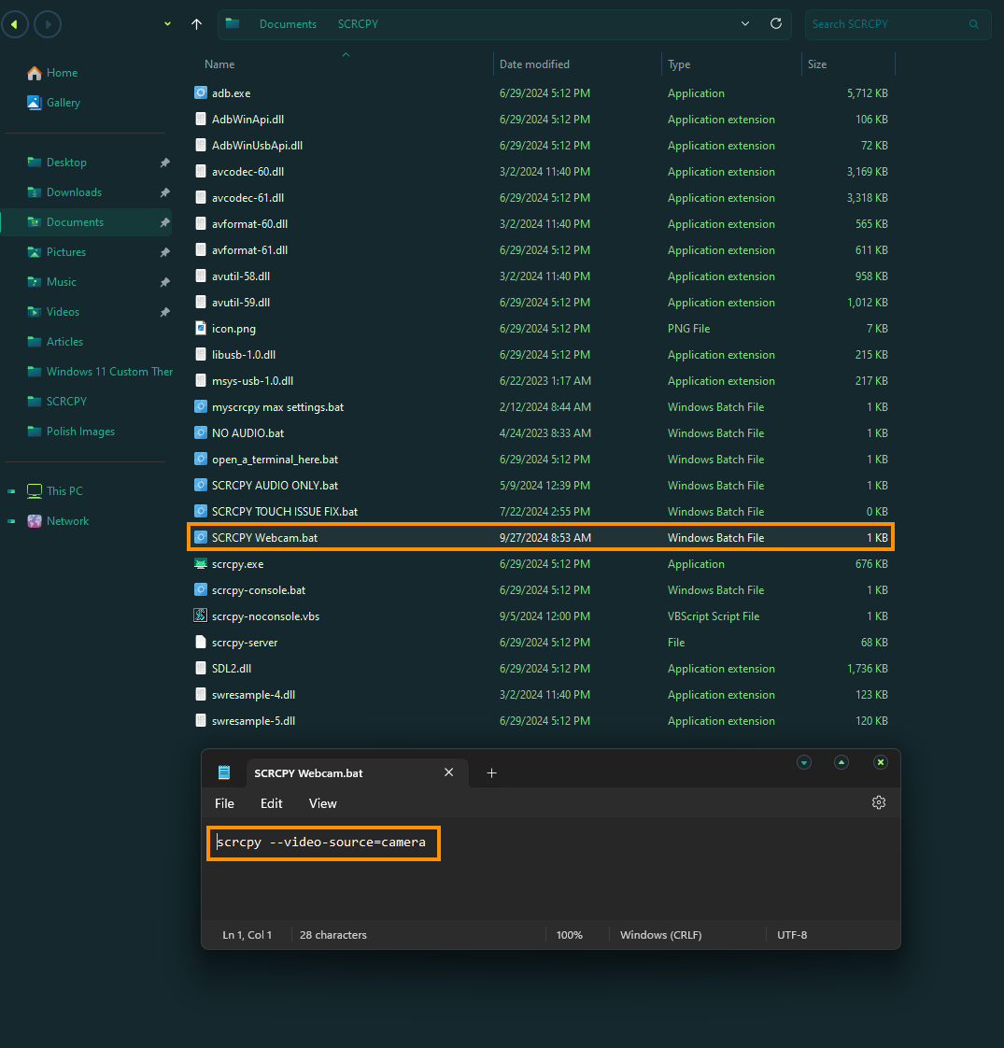Image resolution: width=1004 pixels, height=1048 pixels.
Task: Unpin Desktop using its pin icon
Action: pyautogui.click(x=165, y=163)
